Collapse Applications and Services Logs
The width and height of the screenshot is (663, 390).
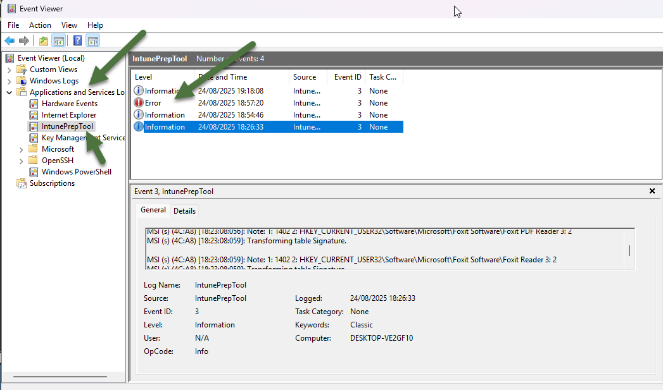9,92
